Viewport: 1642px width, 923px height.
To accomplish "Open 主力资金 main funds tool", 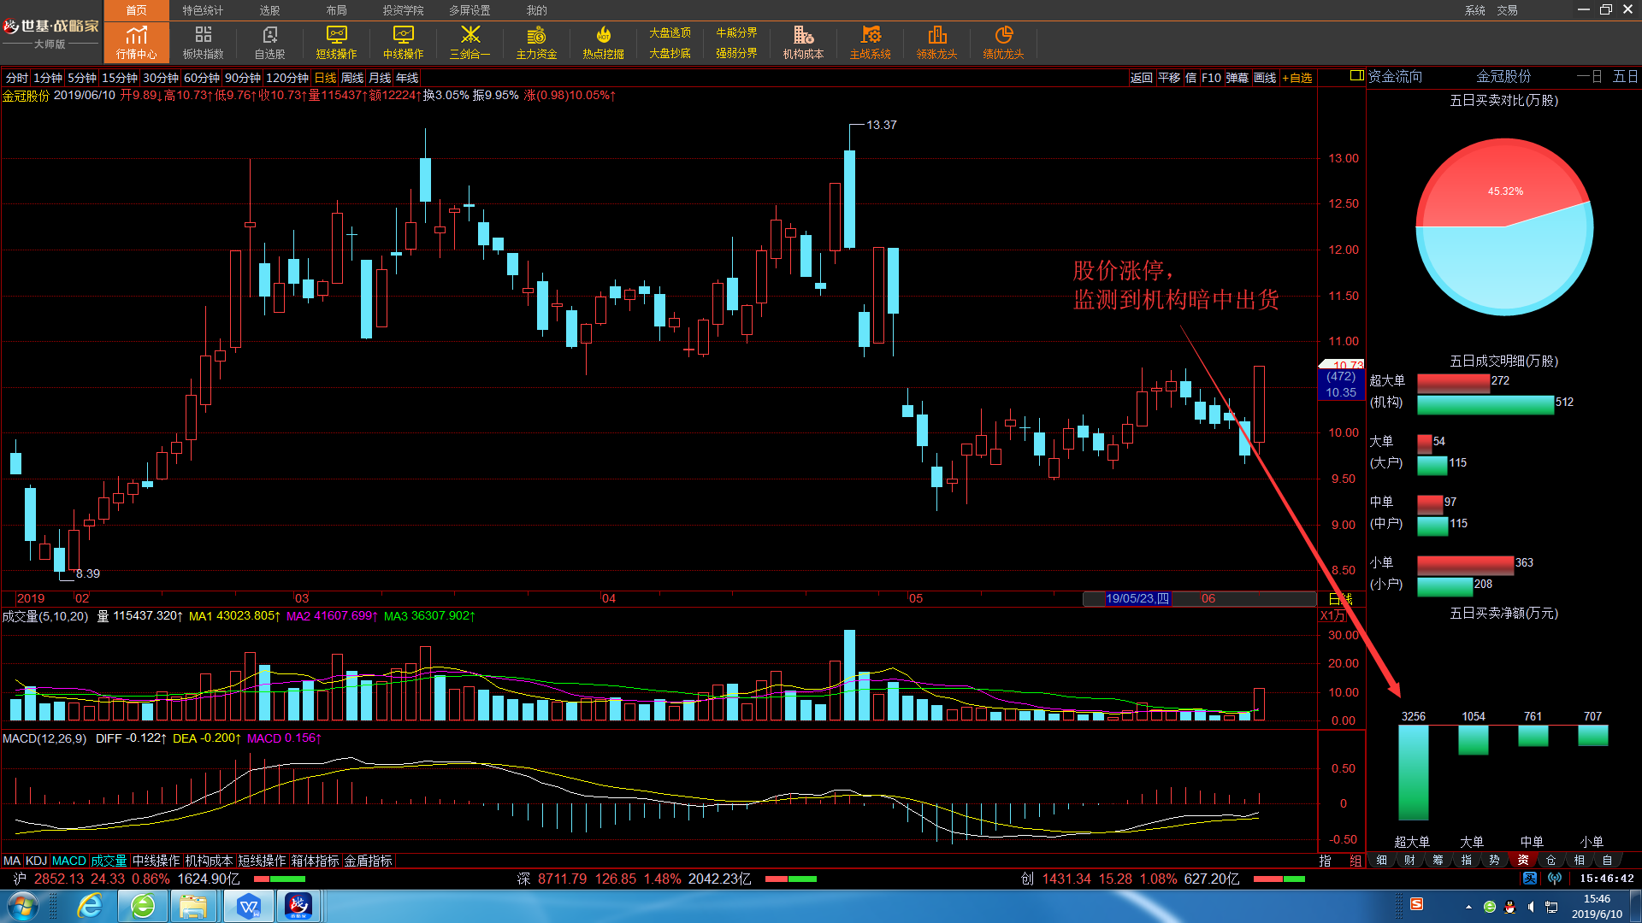I will [x=536, y=42].
